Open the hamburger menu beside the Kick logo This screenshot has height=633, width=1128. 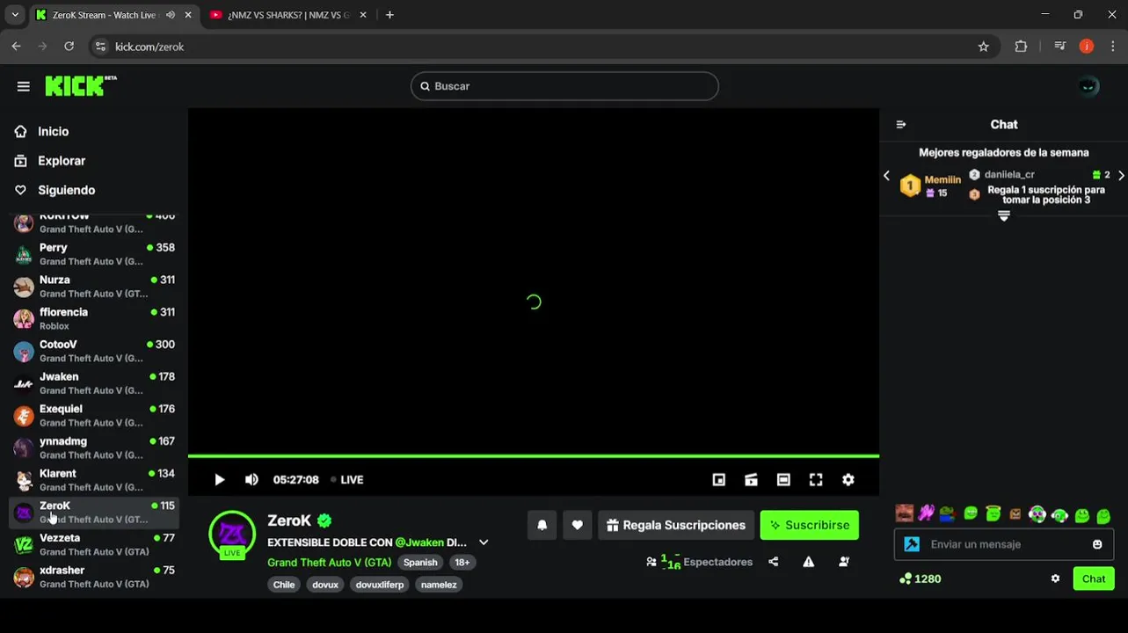point(24,86)
